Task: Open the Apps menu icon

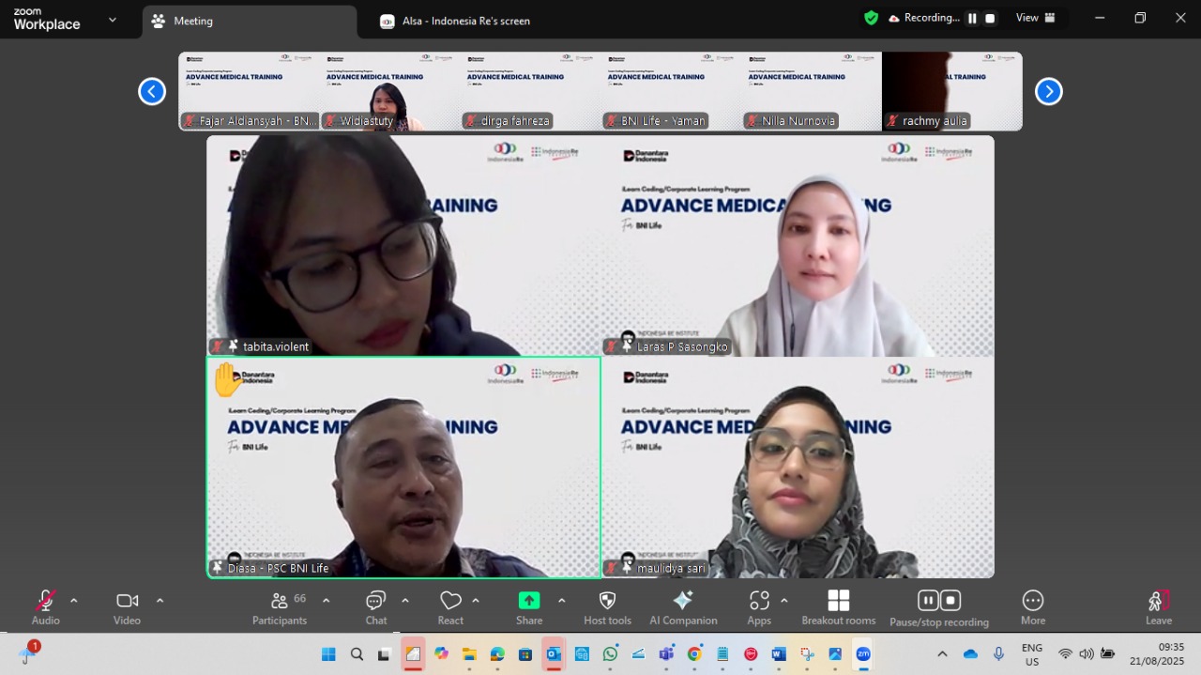Action: point(759,607)
